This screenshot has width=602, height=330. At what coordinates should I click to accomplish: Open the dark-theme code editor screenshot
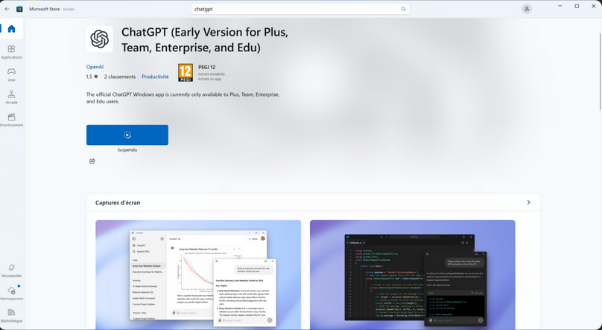point(412,274)
